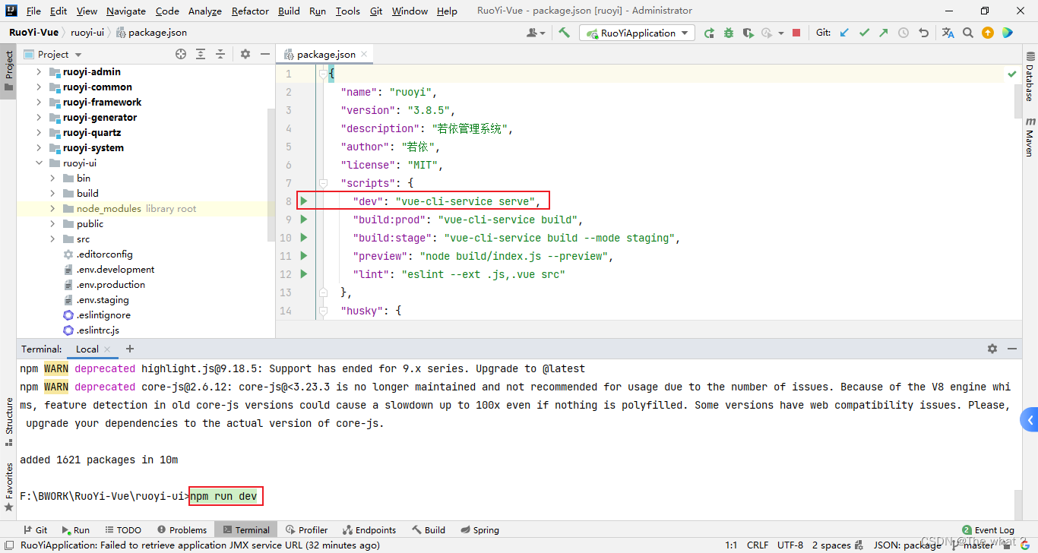Expand the node_modules folder
Image resolution: width=1038 pixels, height=553 pixels.
tap(52, 209)
